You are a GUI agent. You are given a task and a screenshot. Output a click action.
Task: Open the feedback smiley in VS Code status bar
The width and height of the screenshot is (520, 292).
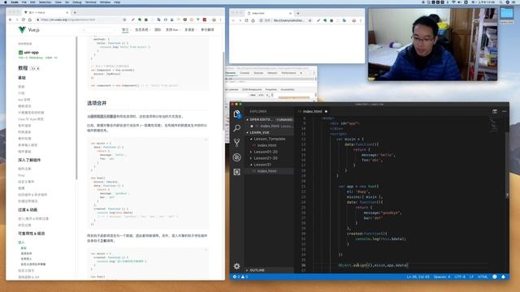pyautogui.click(x=495, y=277)
